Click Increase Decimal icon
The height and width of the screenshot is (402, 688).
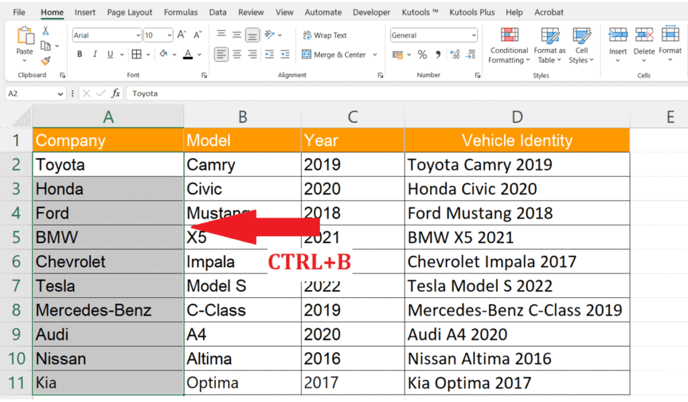click(455, 54)
